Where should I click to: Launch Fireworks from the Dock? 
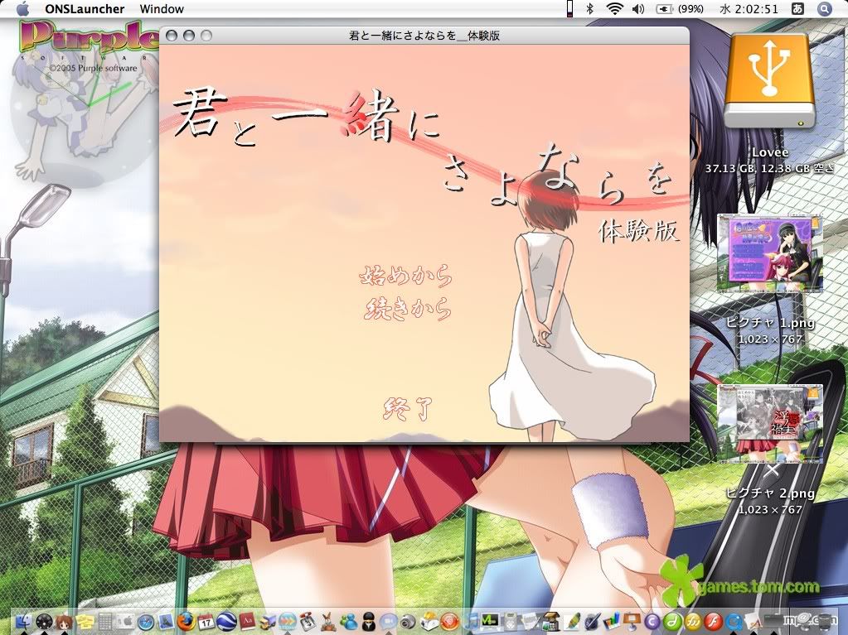pyautogui.click(x=693, y=622)
